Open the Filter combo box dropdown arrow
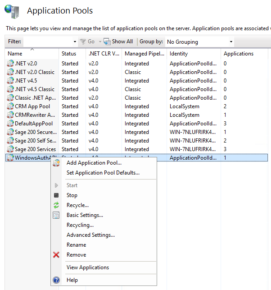Image resolution: width=271 pixels, height=290 pixels. [x=74, y=42]
